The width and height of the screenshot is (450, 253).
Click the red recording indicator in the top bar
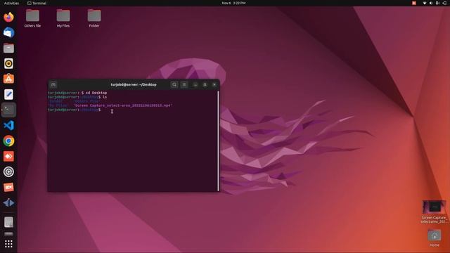pos(414,3)
